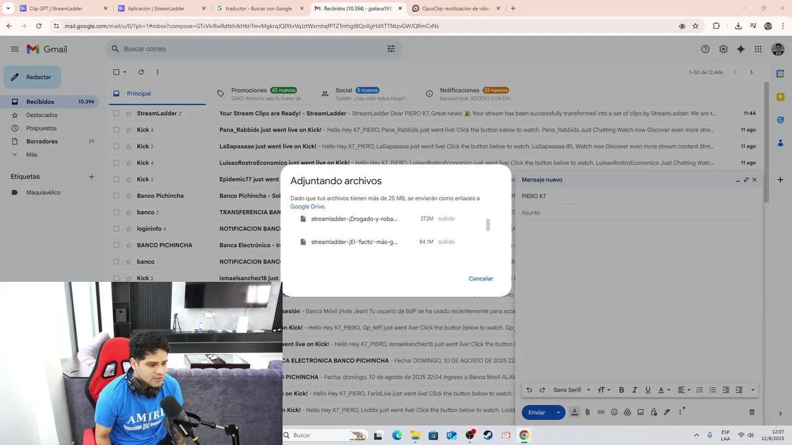792x445 pixels.
Task: Open the Sans Serif font dropdown
Action: click(x=572, y=390)
